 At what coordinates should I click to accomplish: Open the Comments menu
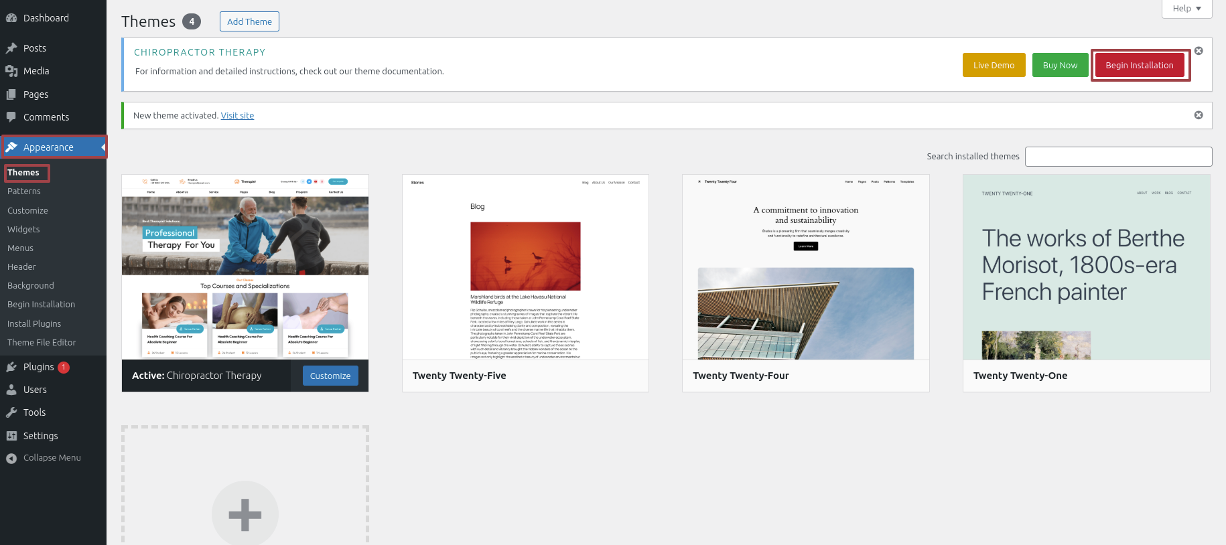click(x=53, y=117)
